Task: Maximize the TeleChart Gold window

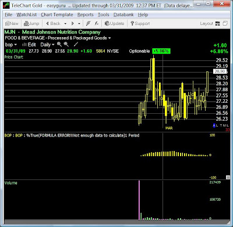Action: click(208, 3)
